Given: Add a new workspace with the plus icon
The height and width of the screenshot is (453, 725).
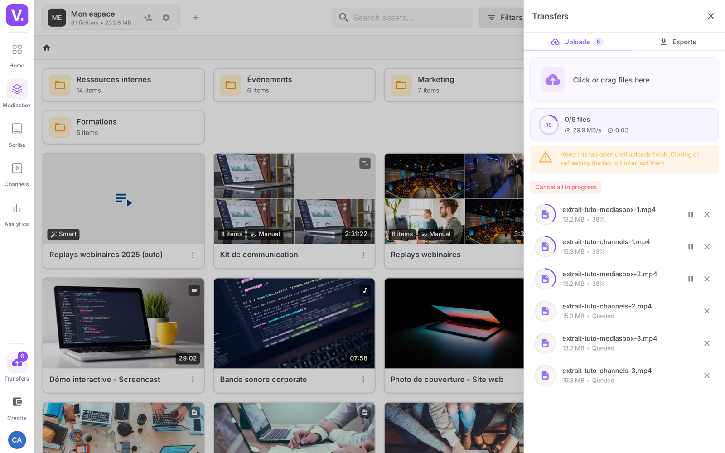Looking at the screenshot, I should point(196,18).
